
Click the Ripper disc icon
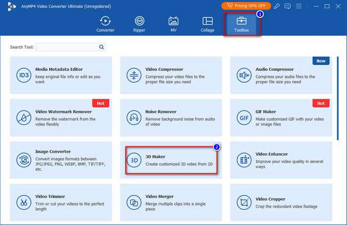click(x=139, y=21)
